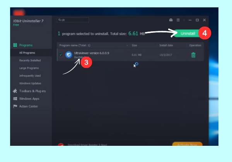Select Programs in the sidebar
232x162 pixels.
[x=26, y=45]
